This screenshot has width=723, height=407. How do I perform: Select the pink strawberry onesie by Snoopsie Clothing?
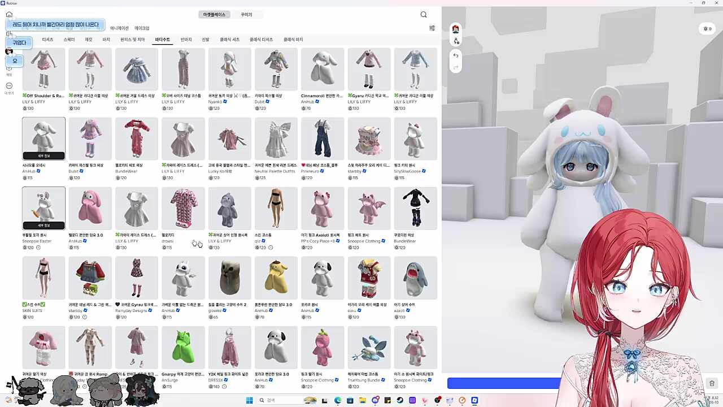[x=323, y=347]
